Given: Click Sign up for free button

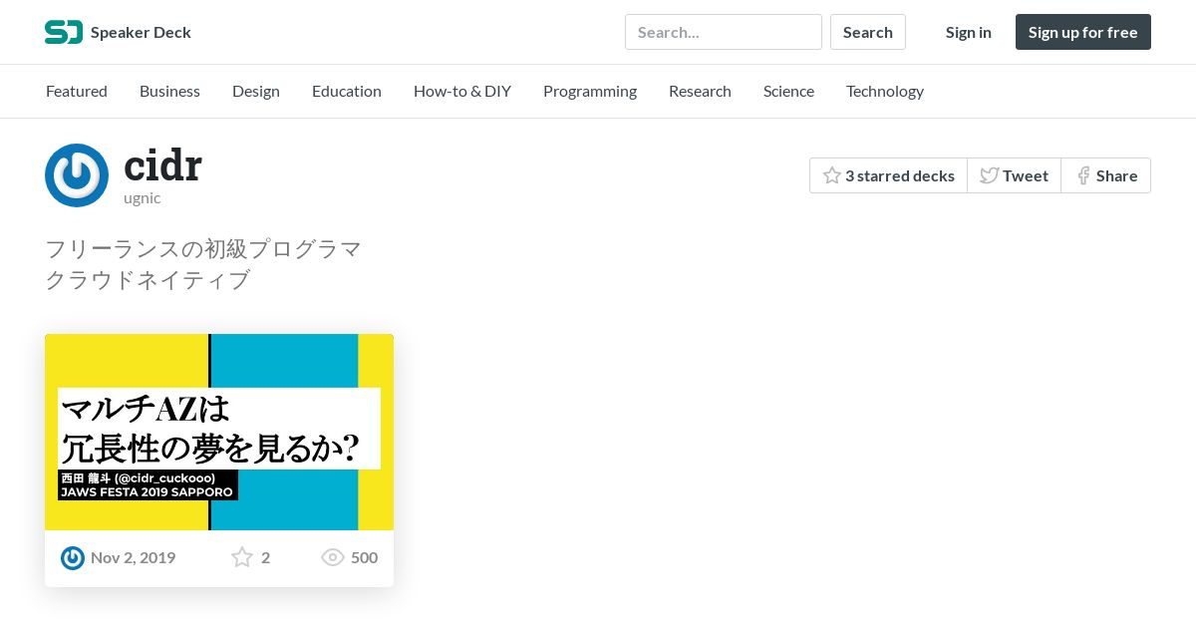Looking at the screenshot, I should tap(1083, 32).
